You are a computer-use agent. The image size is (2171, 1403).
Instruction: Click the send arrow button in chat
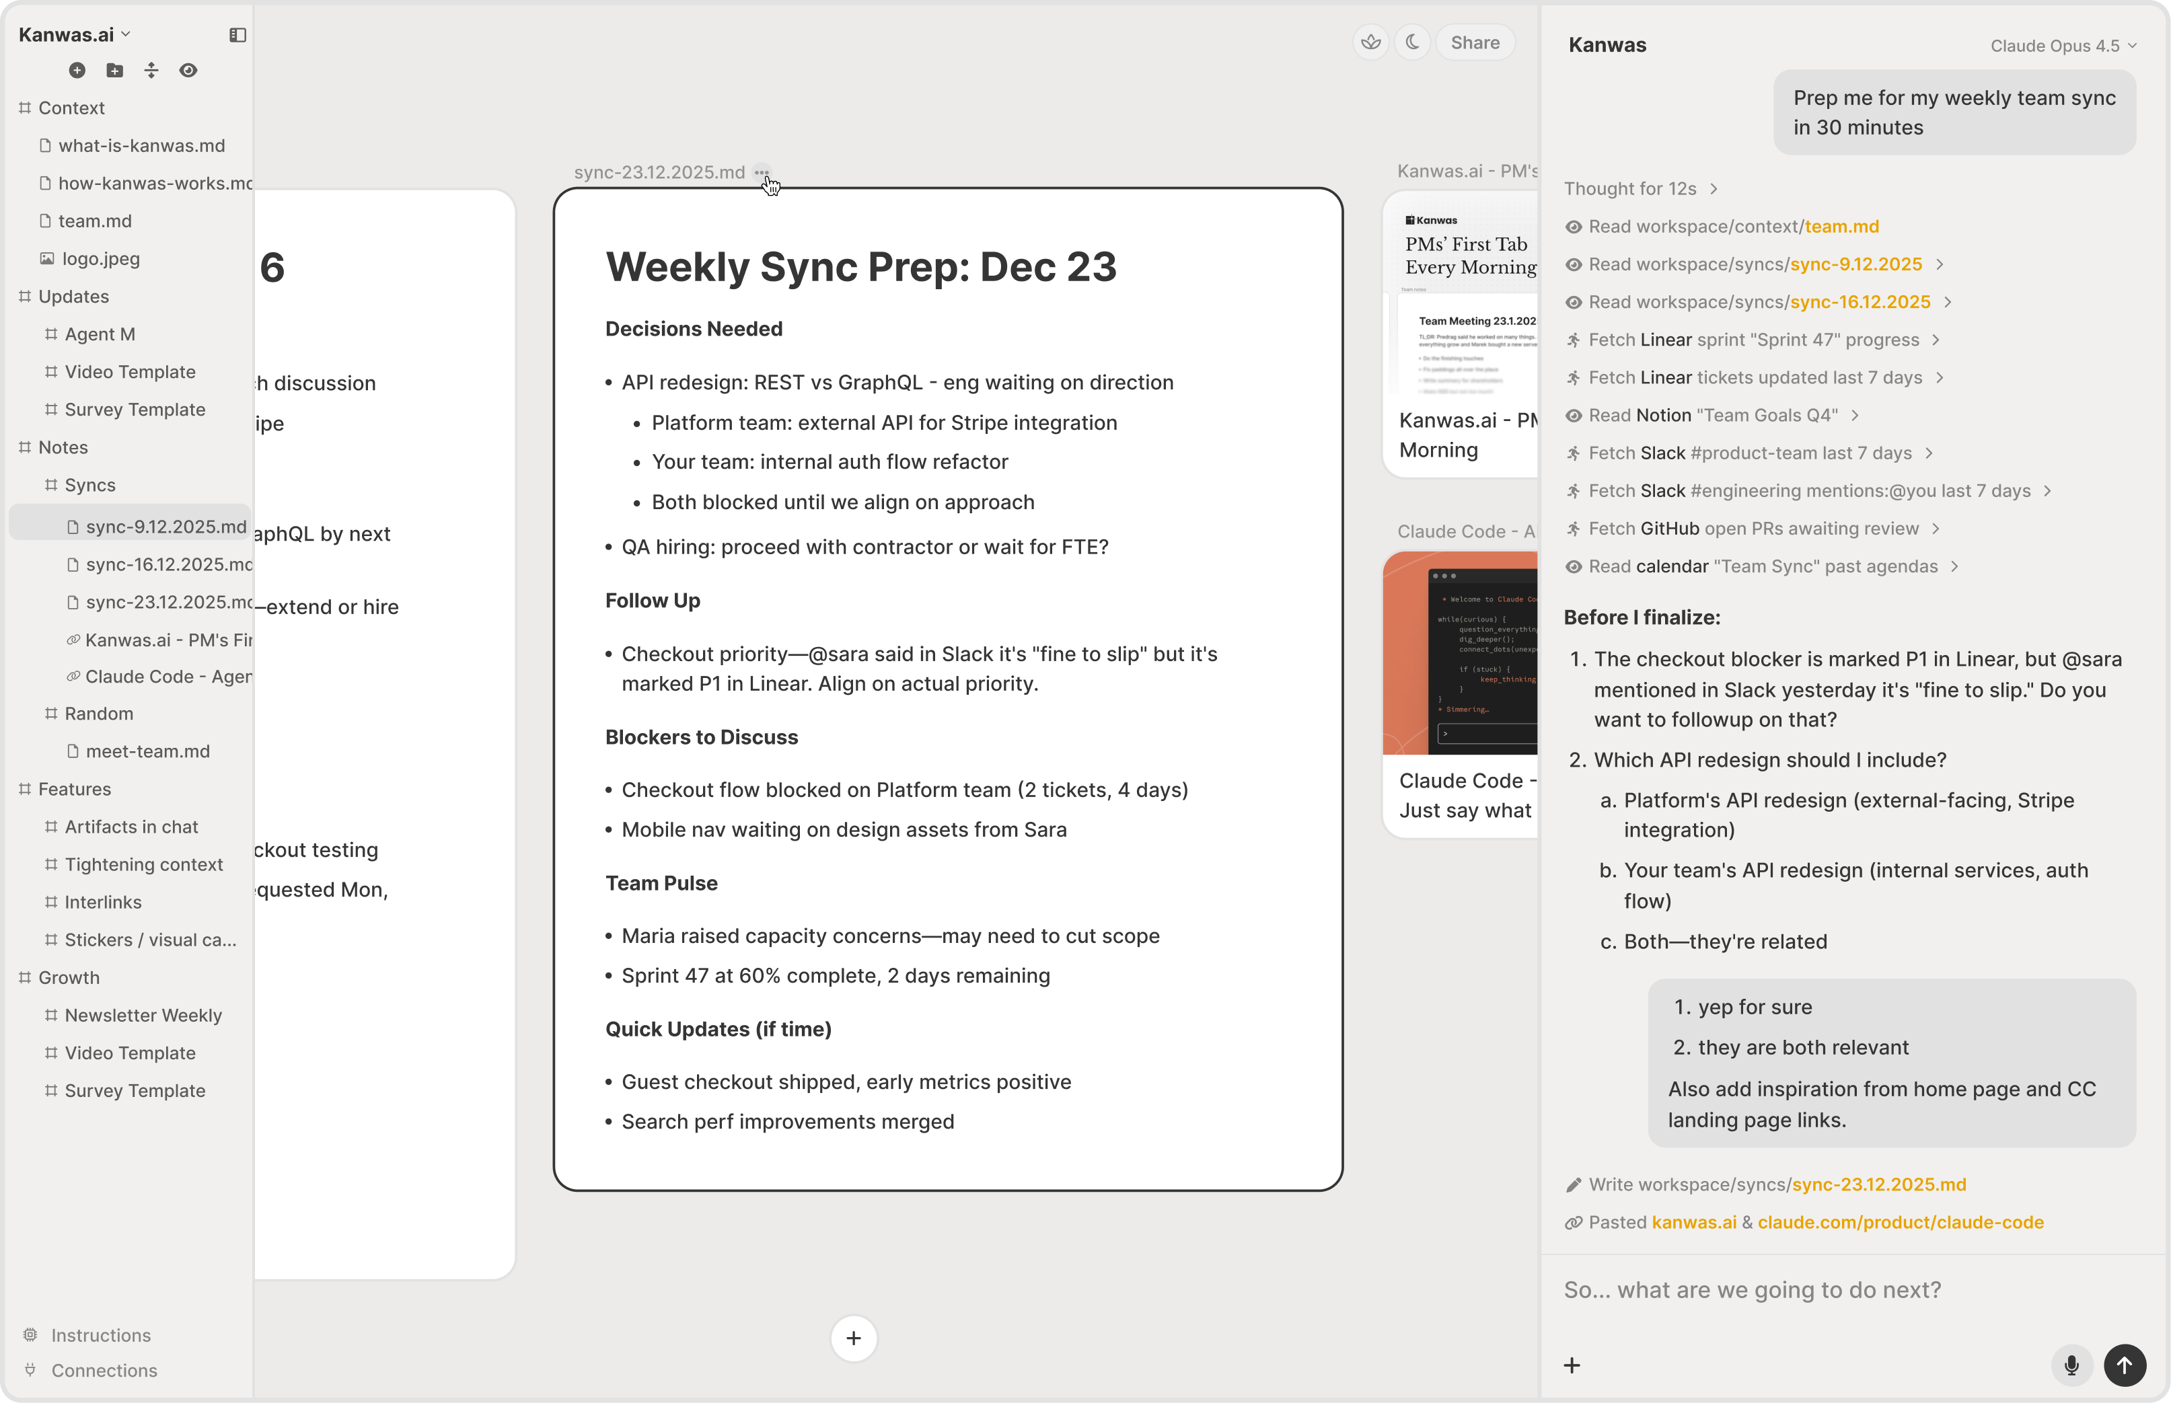click(x=2125, y=1365)
